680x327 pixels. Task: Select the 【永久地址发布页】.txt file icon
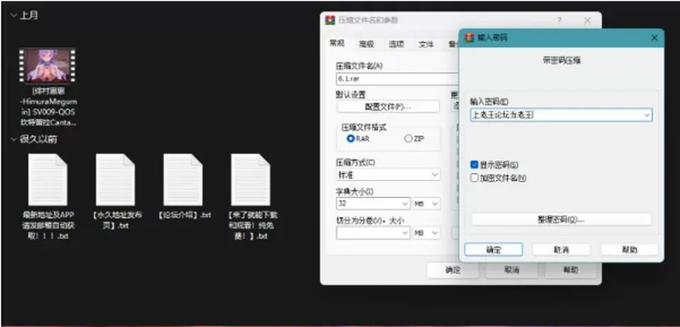pos(115,180)
